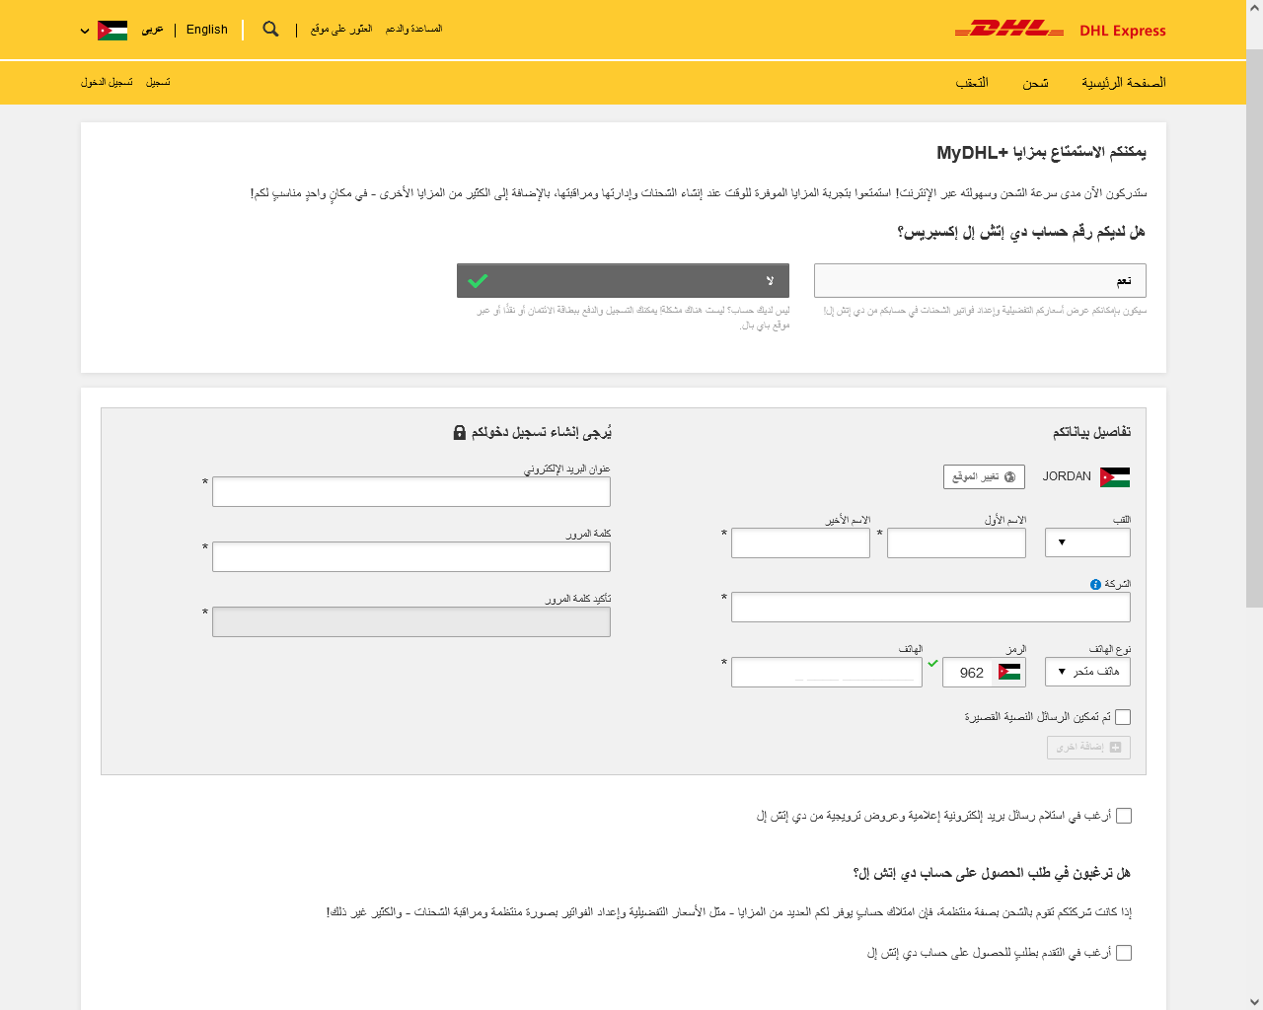Open search with the magnifying glass icon
Image resolution: width=1263 pixels, height=1010 pixels.
pyautogui.click(x=270, y=30)
